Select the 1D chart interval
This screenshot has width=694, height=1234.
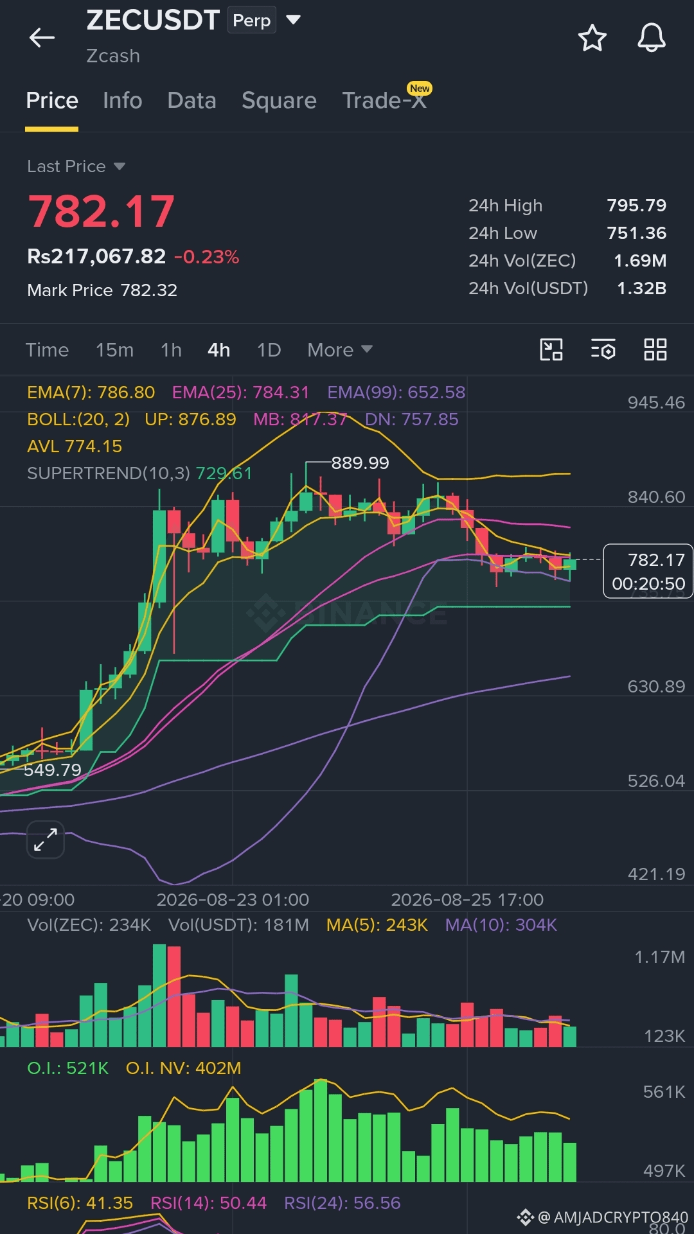(269, 350)
